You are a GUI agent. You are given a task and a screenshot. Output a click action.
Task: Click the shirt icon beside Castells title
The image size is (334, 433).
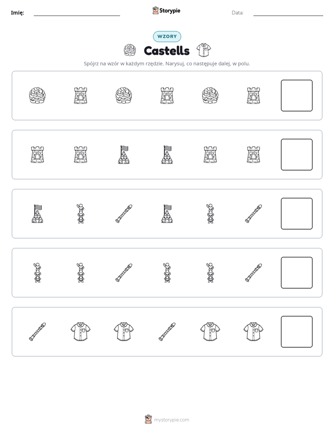coord(203,50)
